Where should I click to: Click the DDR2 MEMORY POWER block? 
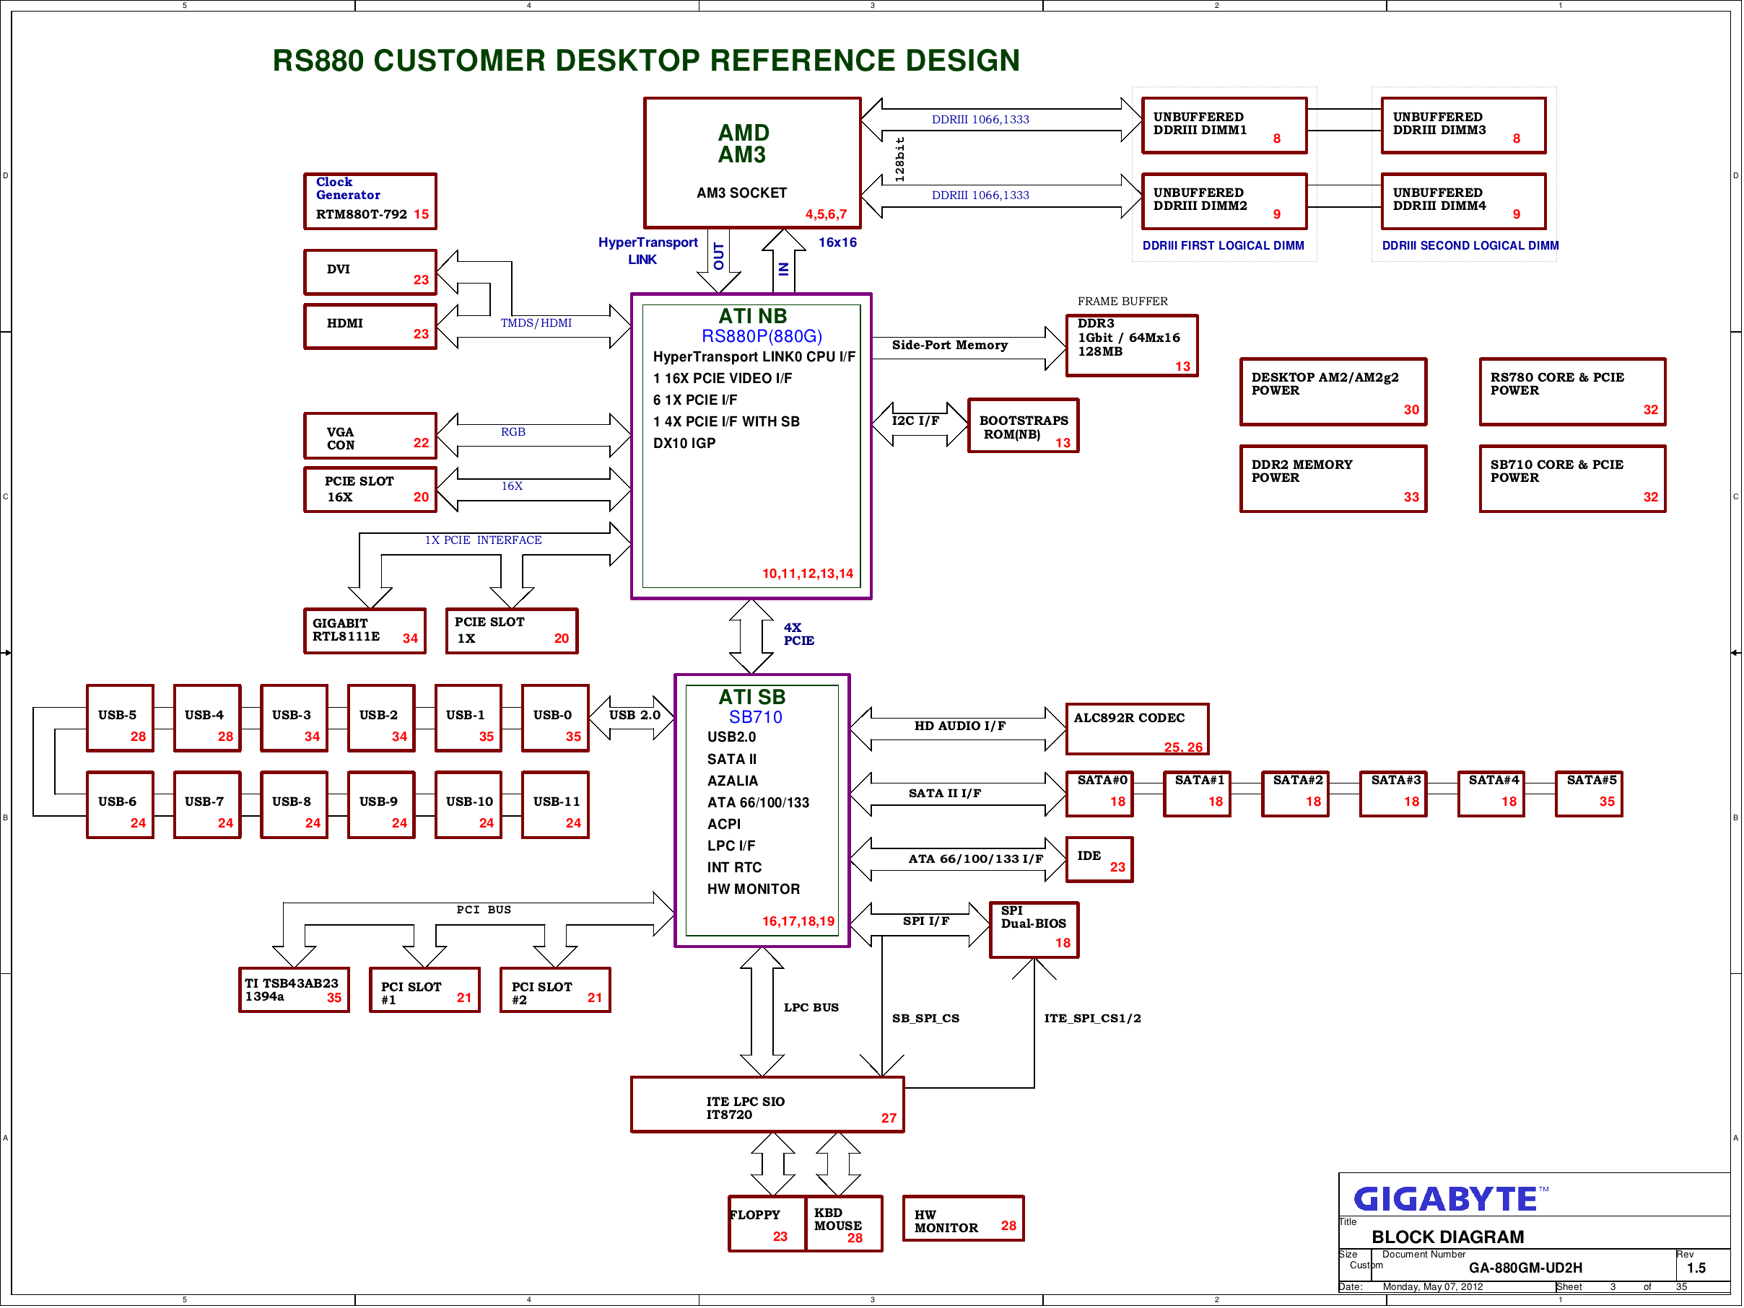(x=1333, y=479)
